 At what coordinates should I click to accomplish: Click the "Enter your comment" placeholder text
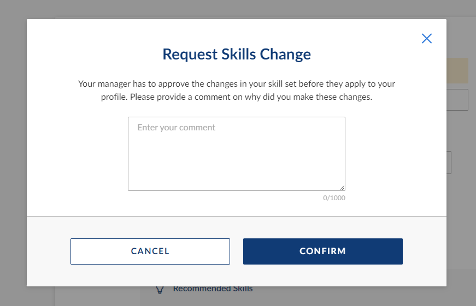[x=176, y=128]
